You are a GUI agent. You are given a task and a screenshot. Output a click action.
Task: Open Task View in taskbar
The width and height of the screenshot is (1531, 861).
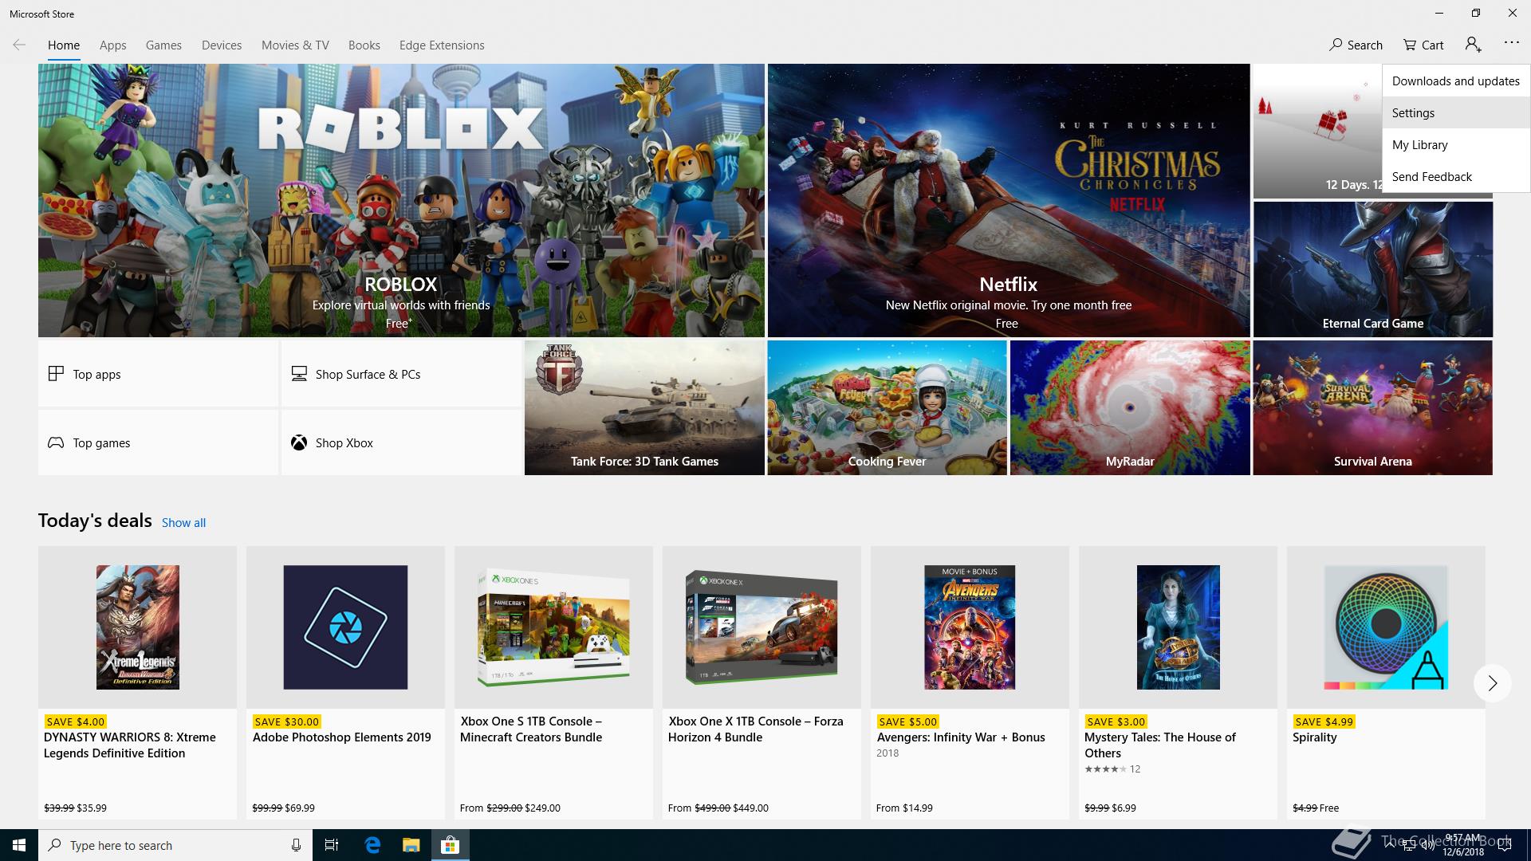(332, 845)
